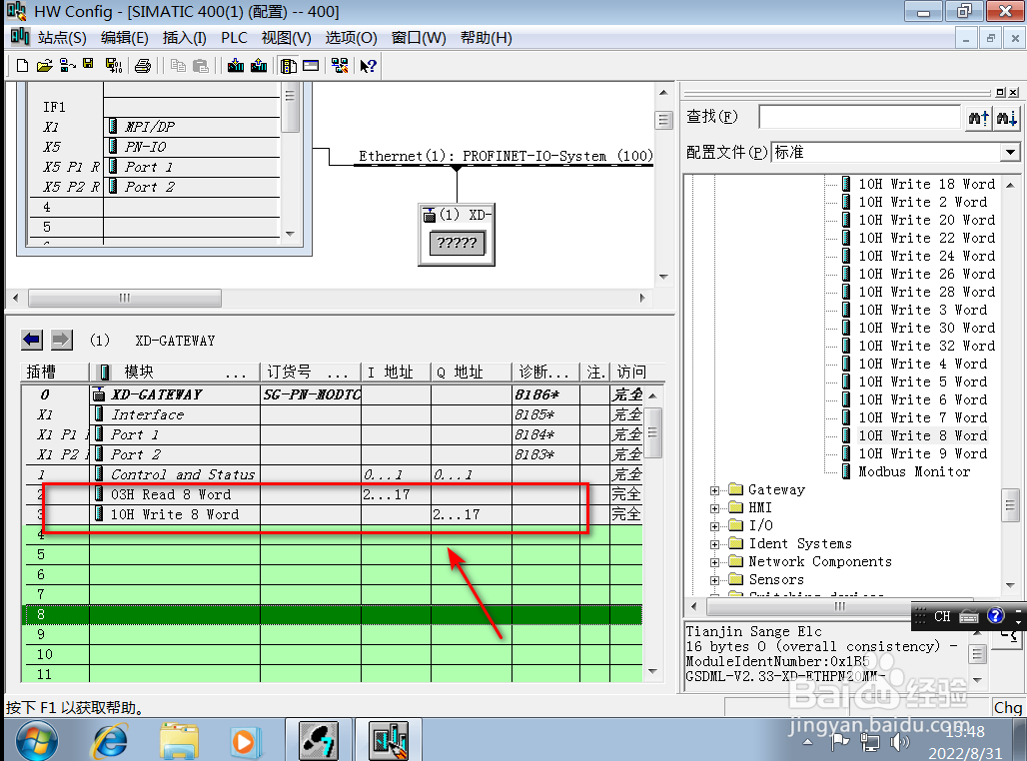The width and height of the screenshot is (1027, 761).
Task: Select the 10H Write 8 Word slot row
Action: (x=332, y=514)
